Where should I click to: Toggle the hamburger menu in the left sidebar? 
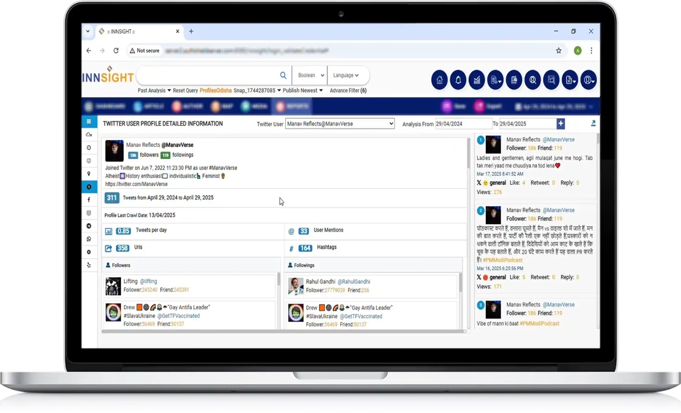89,122
